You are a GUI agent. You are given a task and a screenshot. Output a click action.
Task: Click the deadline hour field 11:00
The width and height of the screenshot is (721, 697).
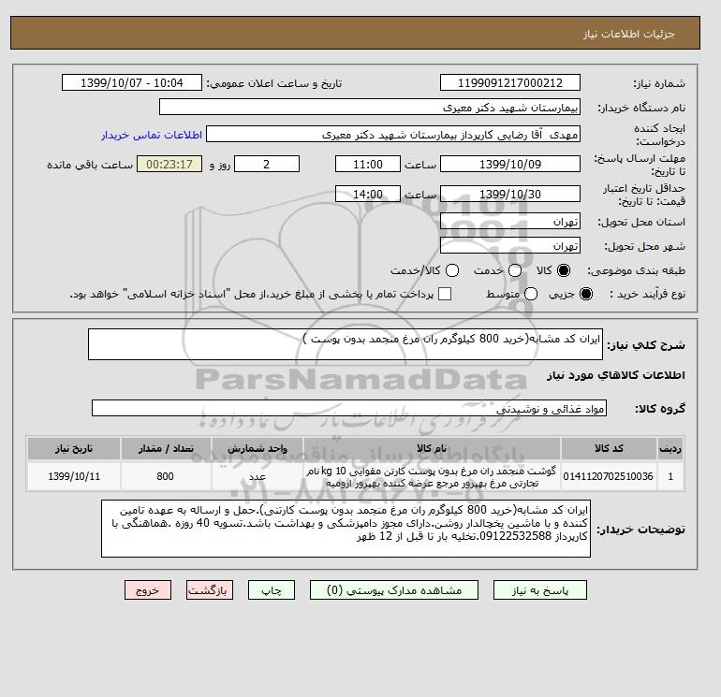pos(368,164)
